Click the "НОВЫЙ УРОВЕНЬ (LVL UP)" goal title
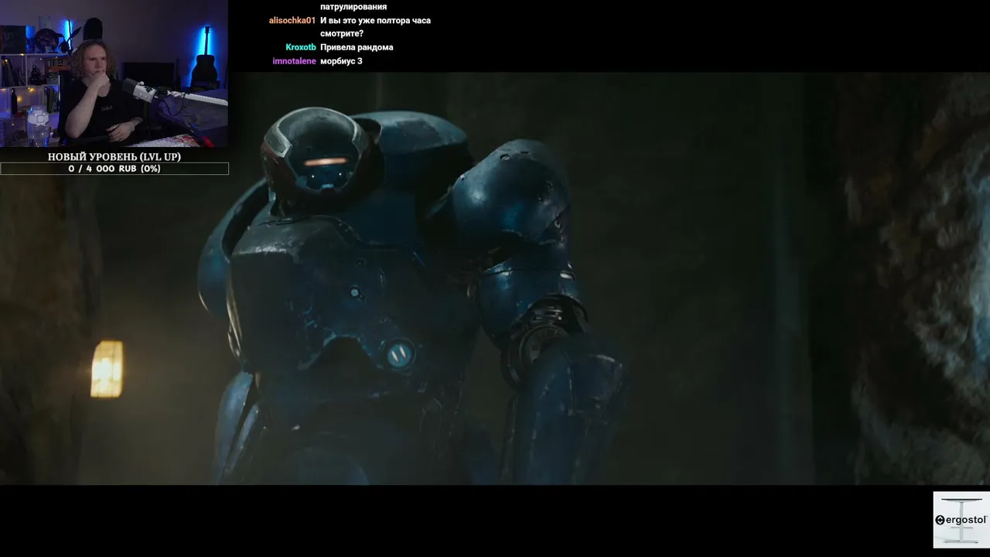990x557 pixels. [x=114, y=157]
